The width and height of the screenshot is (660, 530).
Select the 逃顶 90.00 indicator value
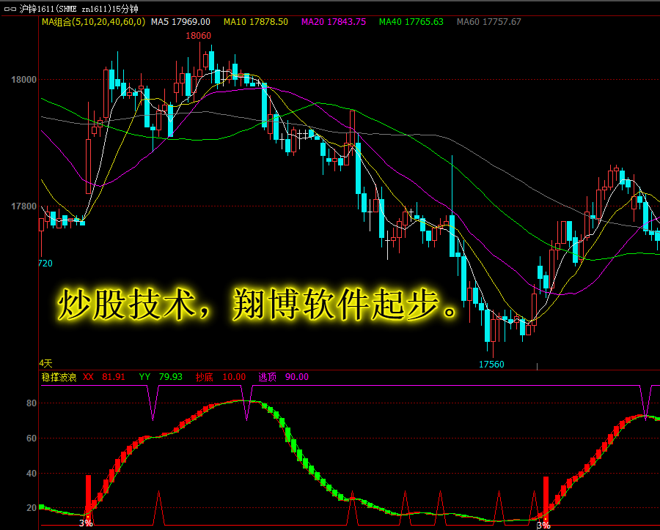(x=284, y=377)
